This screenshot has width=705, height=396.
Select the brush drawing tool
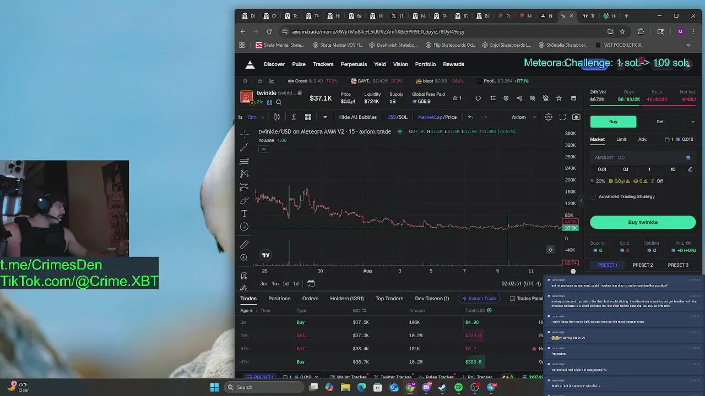[245, 200]
